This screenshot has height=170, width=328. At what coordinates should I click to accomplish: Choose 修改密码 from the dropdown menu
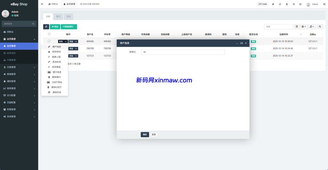(54, 52)
